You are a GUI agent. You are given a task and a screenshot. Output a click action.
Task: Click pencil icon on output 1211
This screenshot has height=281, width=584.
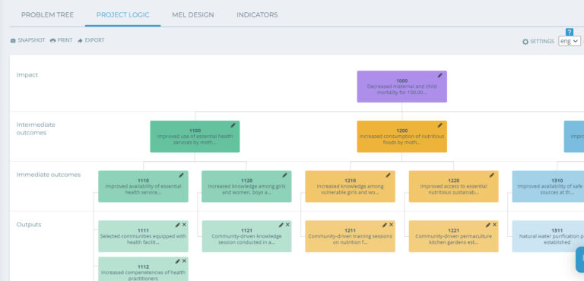(385, 225)
